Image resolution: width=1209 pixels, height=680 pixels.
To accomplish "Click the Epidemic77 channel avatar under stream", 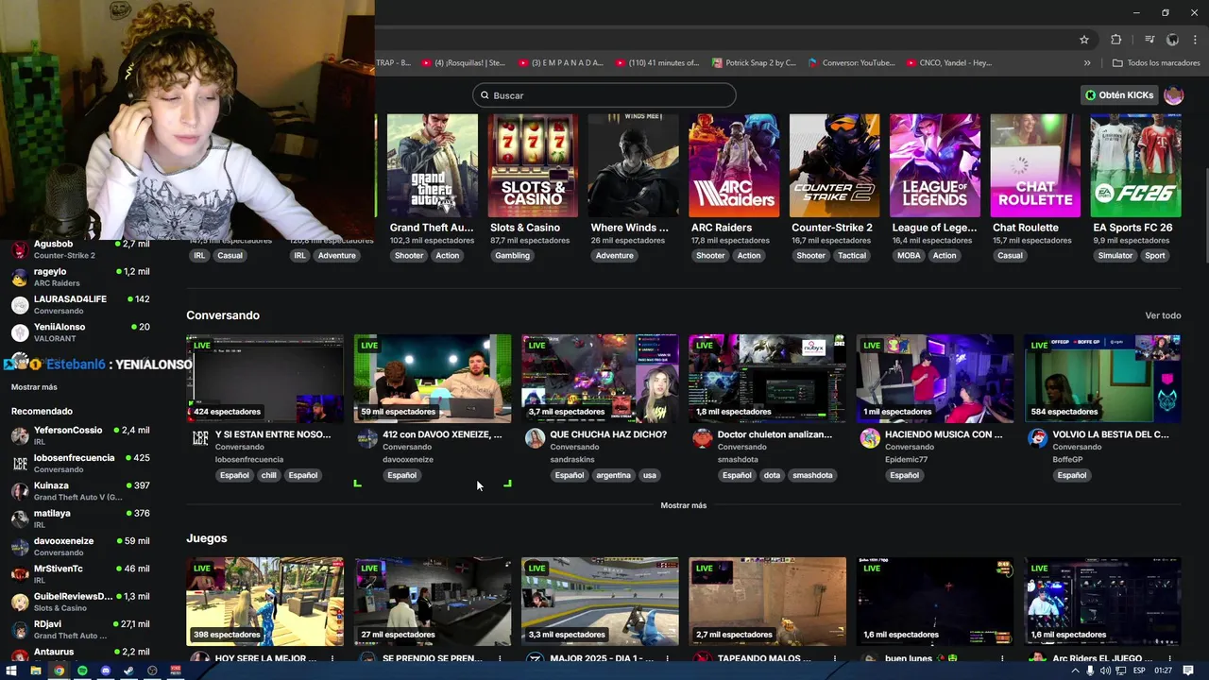I will 870,438.
